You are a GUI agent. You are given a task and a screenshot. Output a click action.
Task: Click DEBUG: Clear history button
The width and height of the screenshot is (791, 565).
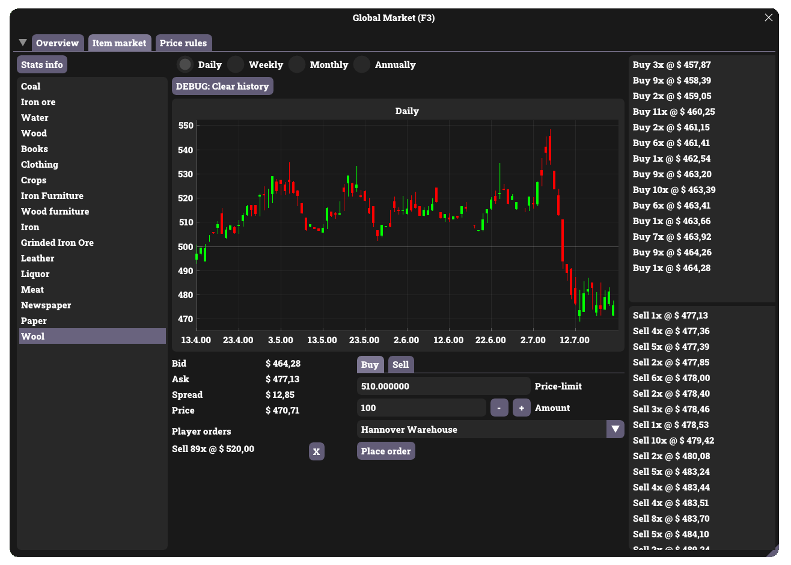222,86
